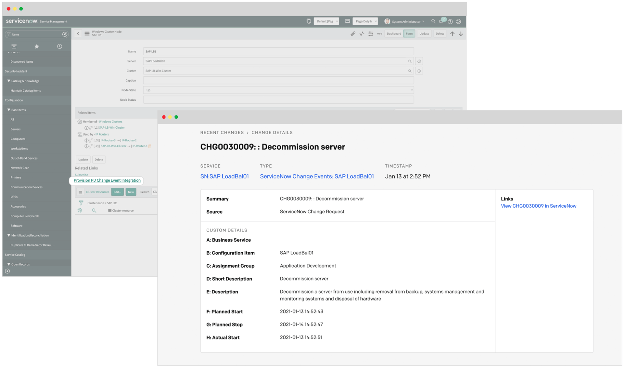Personalize the form with the sliders icon
Image resolution: width=624 pixels, height=368 pixels.
point(370,33)
